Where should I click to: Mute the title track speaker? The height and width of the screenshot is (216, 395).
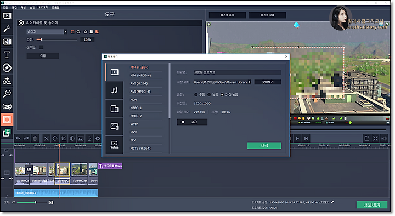point(11,155)
